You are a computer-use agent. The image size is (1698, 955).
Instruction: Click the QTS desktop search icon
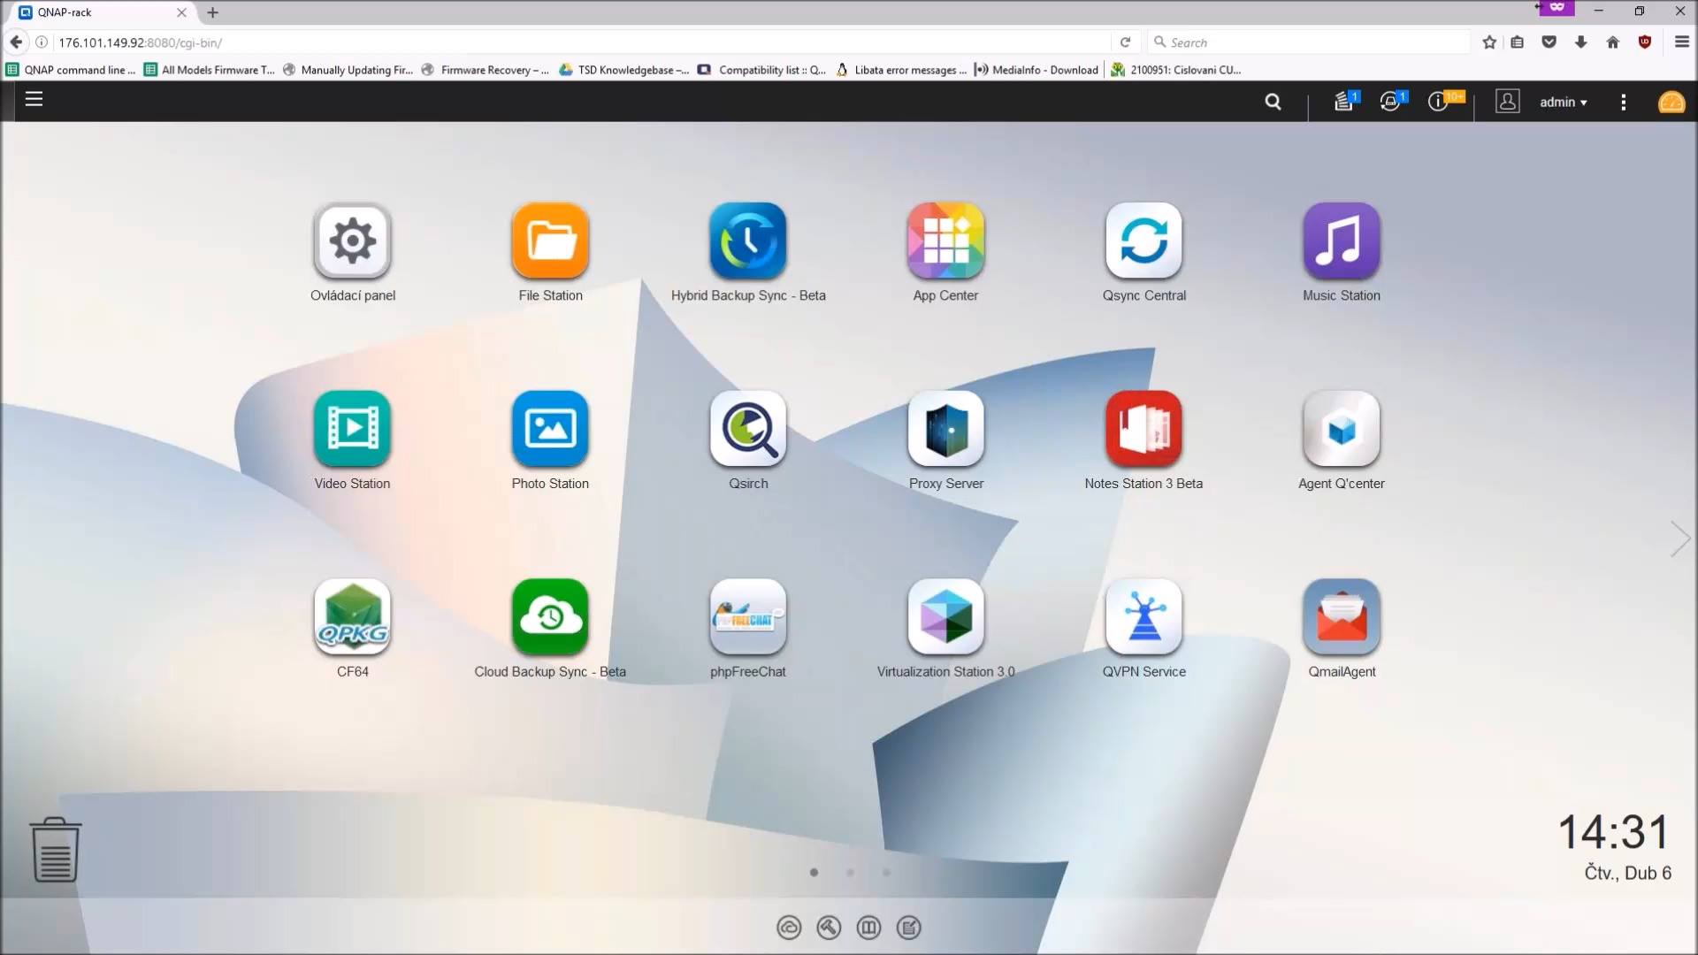click(1273, 102)
